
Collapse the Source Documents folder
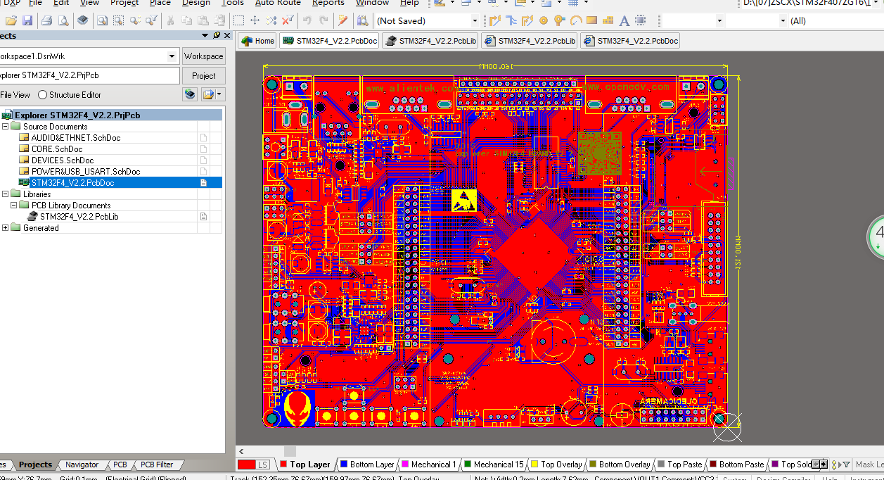point(6,127)
